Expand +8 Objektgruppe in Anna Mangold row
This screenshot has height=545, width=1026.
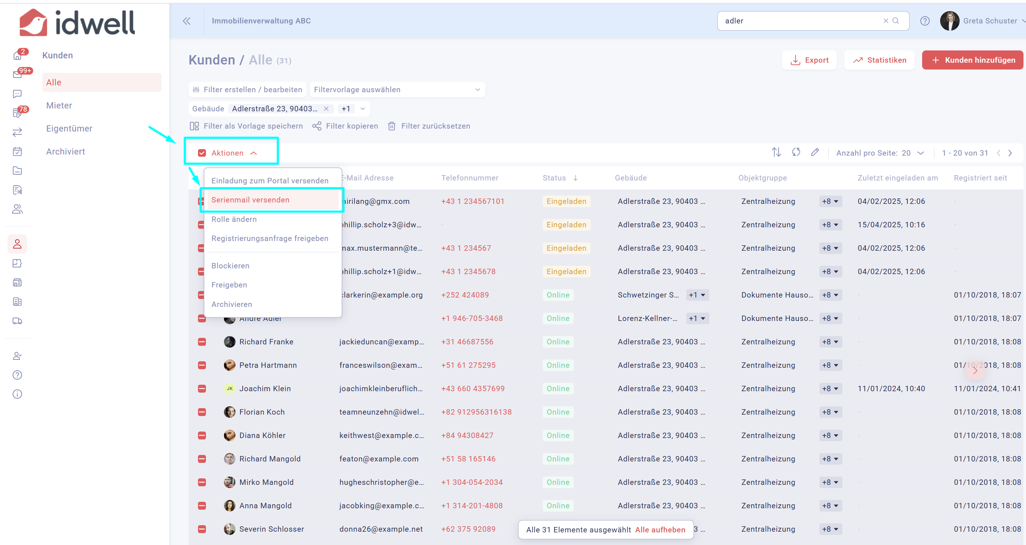coord(831,506)
